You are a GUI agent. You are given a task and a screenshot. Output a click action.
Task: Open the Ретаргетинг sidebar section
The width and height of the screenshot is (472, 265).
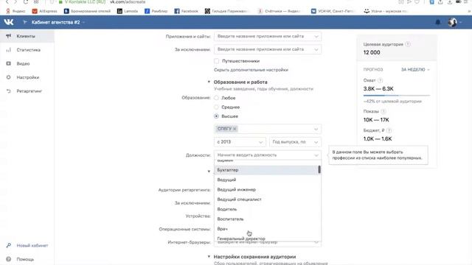(27, 91)
